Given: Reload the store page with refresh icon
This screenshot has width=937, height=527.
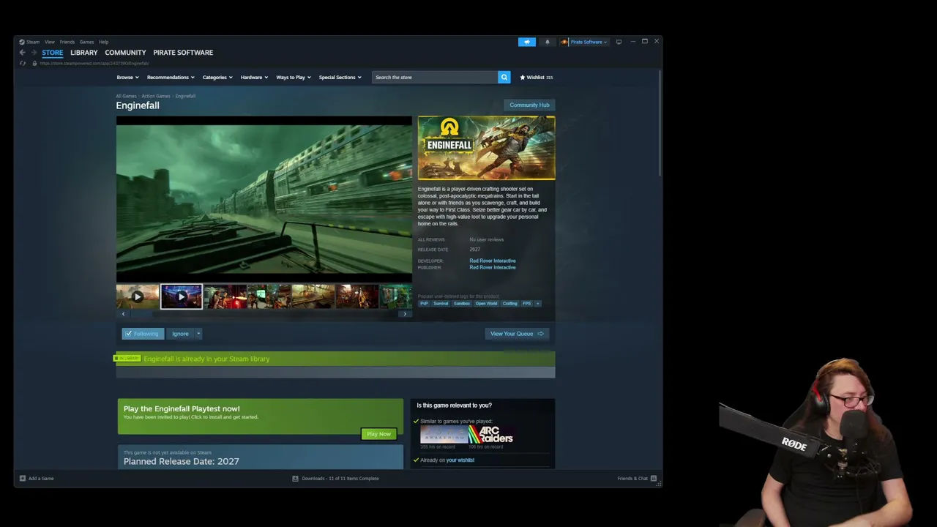Looking at the screenshot, I should click(23, 63).
